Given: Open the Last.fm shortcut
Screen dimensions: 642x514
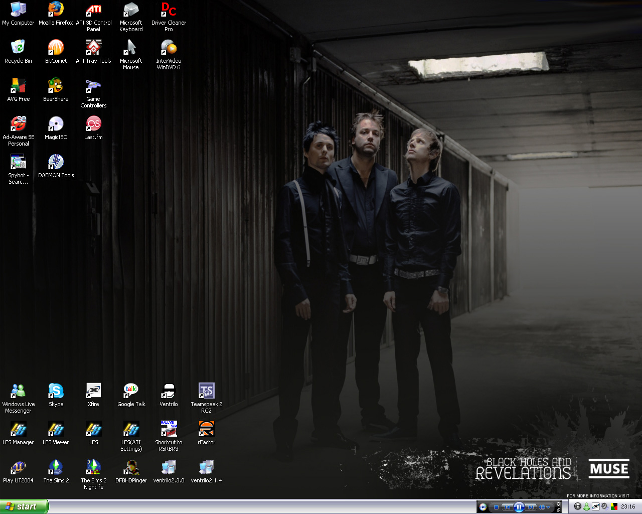Looking at the screenshot, I should click(x=93, y=128).
